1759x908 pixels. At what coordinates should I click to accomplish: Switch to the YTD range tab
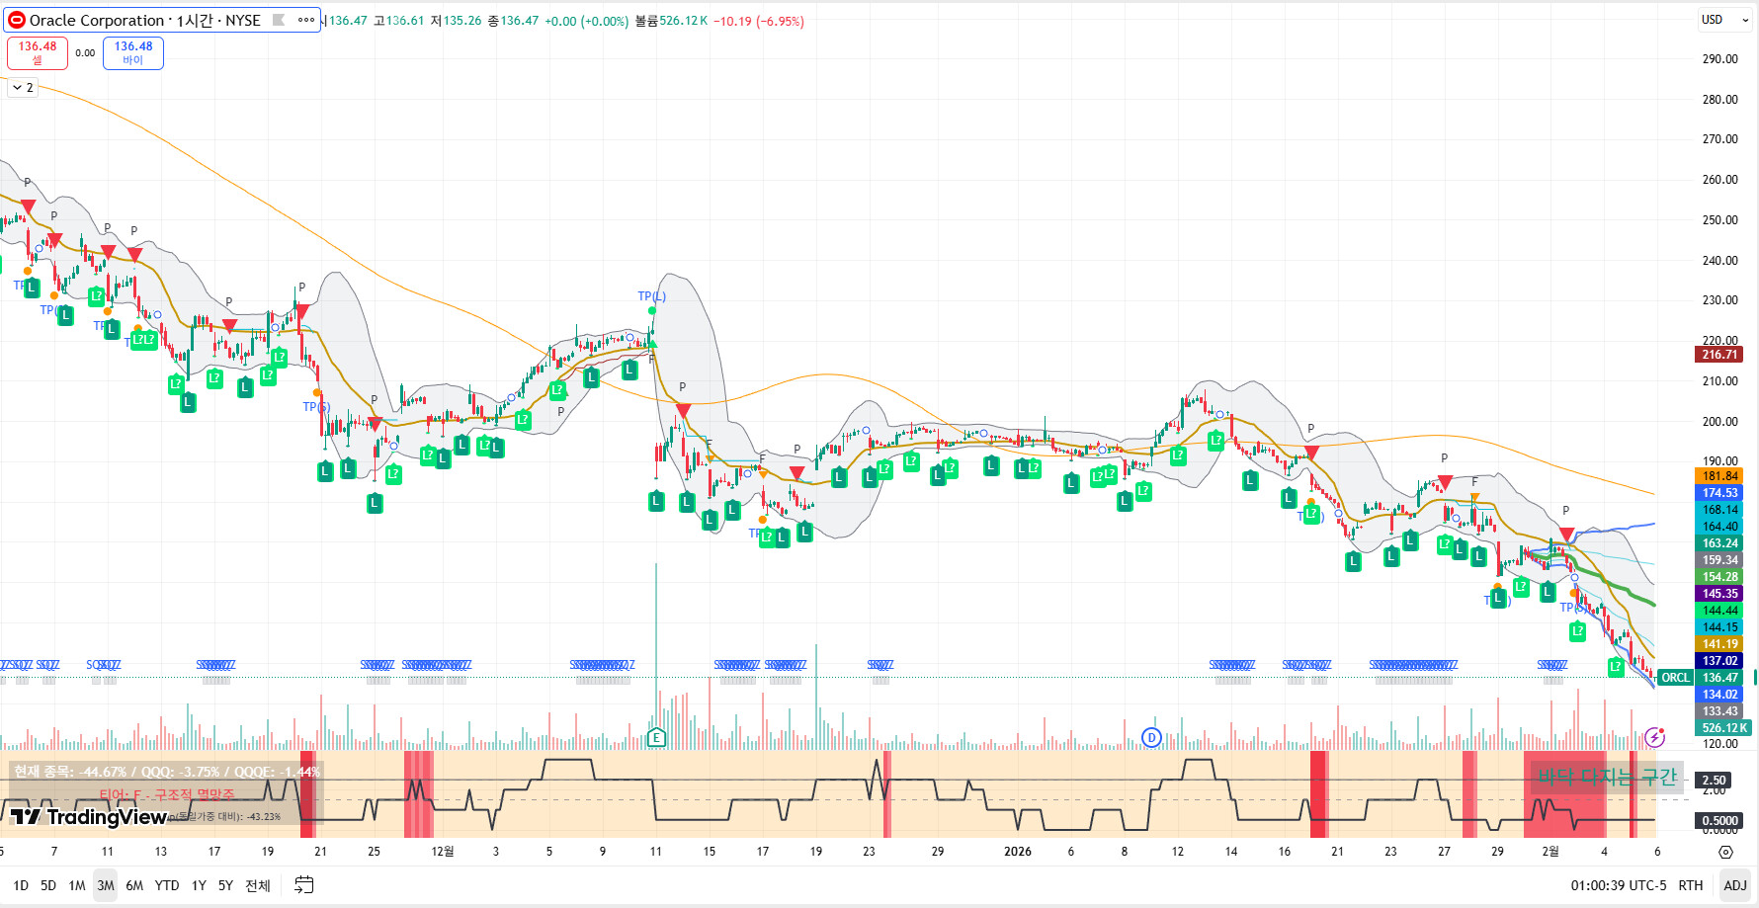tap(167, 885)
